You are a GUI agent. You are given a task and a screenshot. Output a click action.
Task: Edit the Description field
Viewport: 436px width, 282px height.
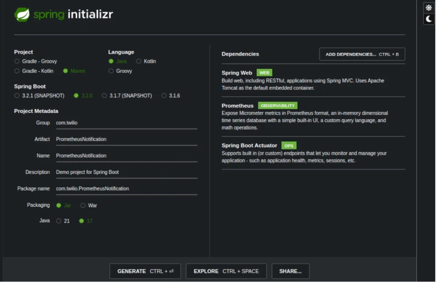(x=127, y=172)
